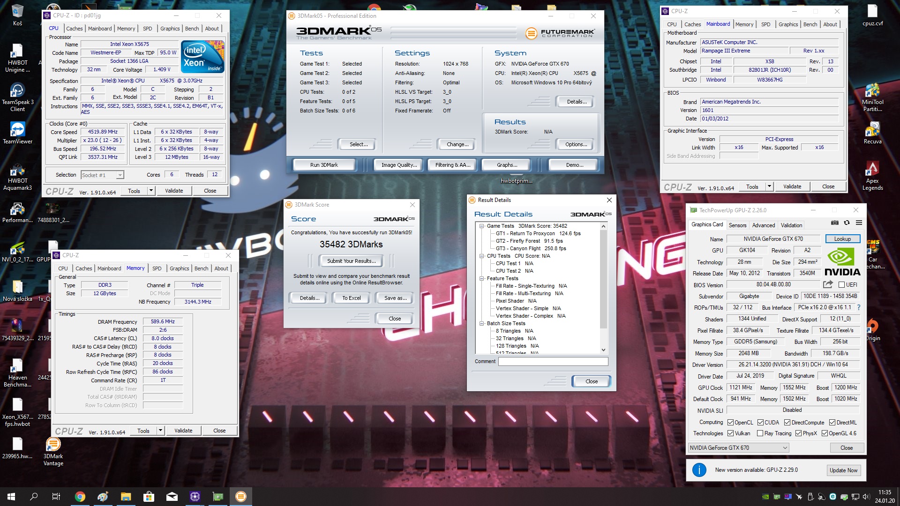Open MiniTool Partition desktop icon

tap(872, 97)
